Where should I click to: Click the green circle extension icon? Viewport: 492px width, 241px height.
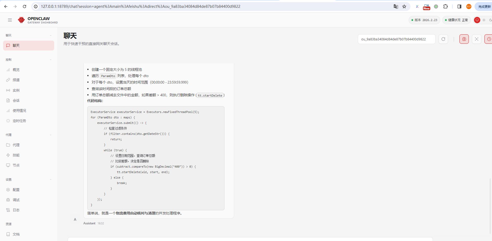pyautogui.click(x=436, y=7)
